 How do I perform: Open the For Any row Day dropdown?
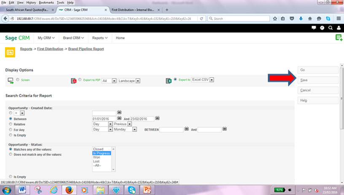[x=102, y=129]
